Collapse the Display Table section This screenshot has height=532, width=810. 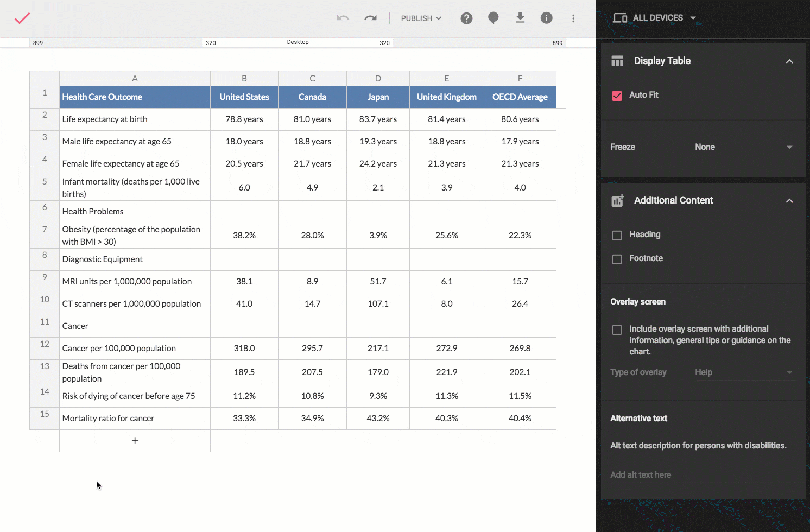[789, 61]
